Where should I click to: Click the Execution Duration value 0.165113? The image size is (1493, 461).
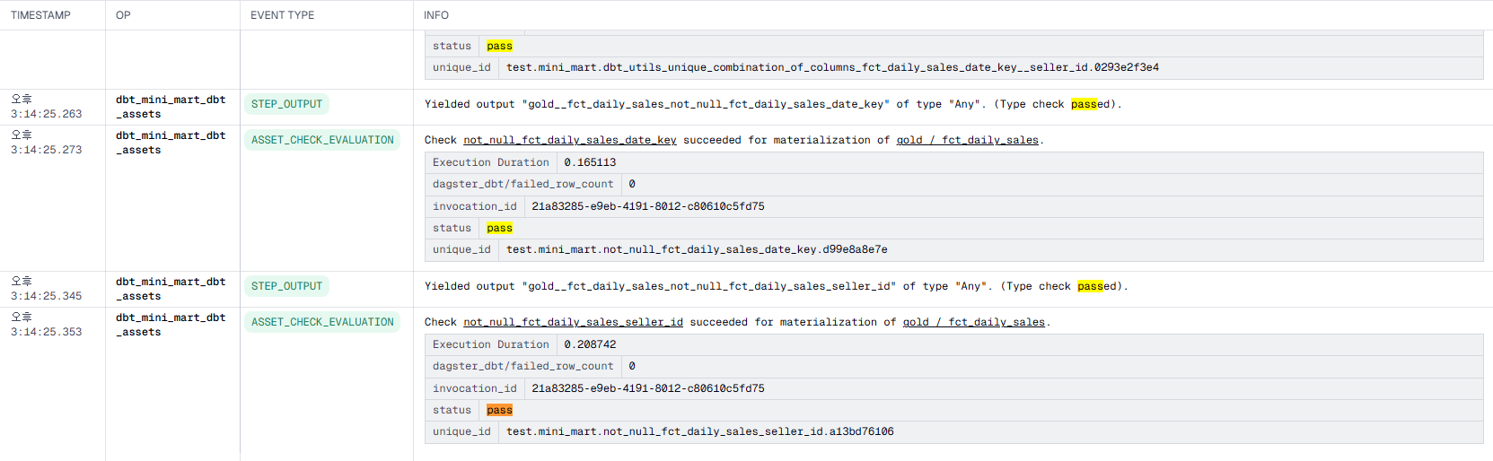[x=590, y=162]
